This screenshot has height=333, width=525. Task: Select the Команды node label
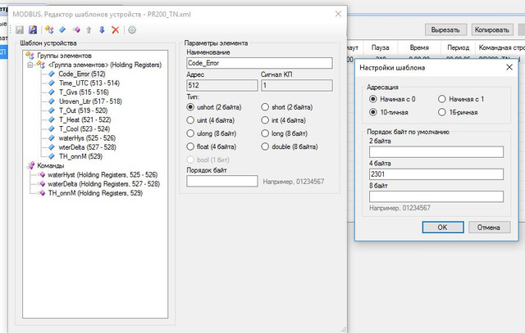pyautogui.click(x=51, y=165)
